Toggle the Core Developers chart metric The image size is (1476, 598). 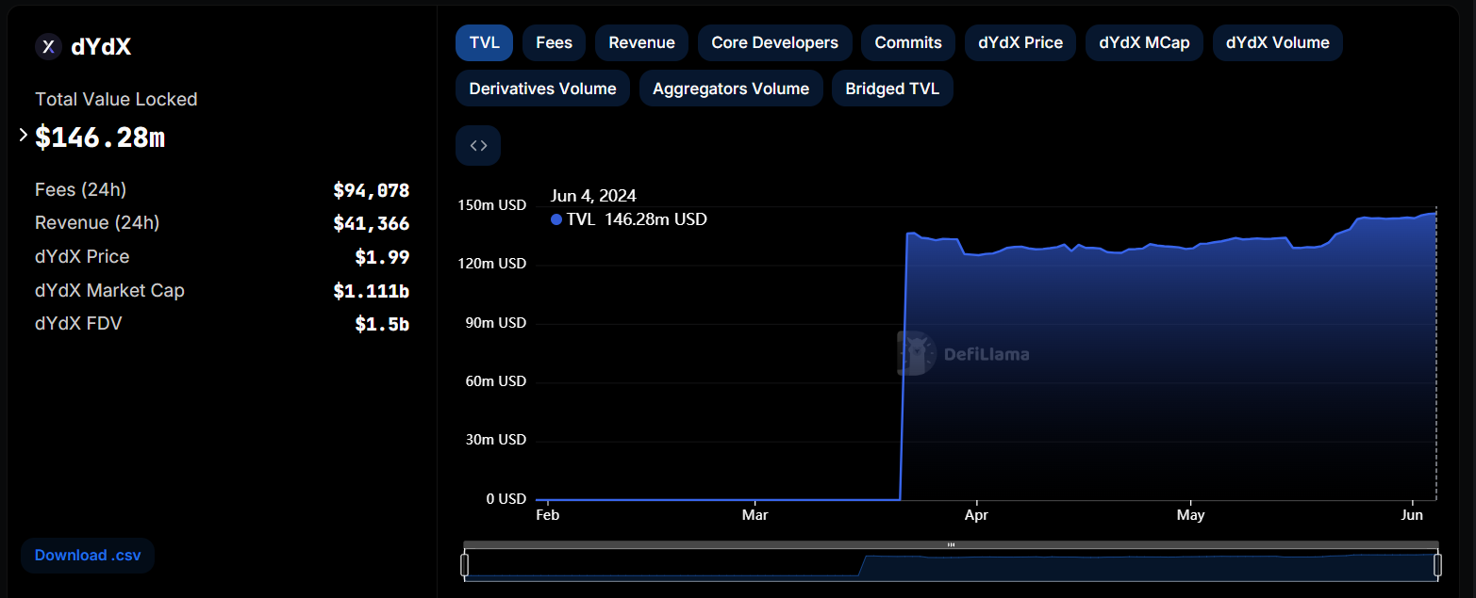click(x=775, y=42)
